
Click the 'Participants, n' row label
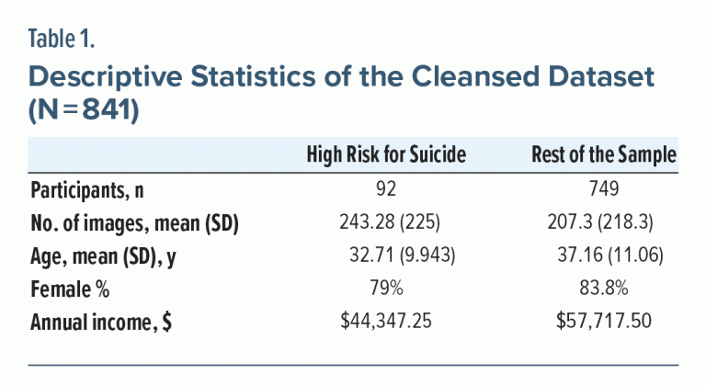click(x=87, y=190)
